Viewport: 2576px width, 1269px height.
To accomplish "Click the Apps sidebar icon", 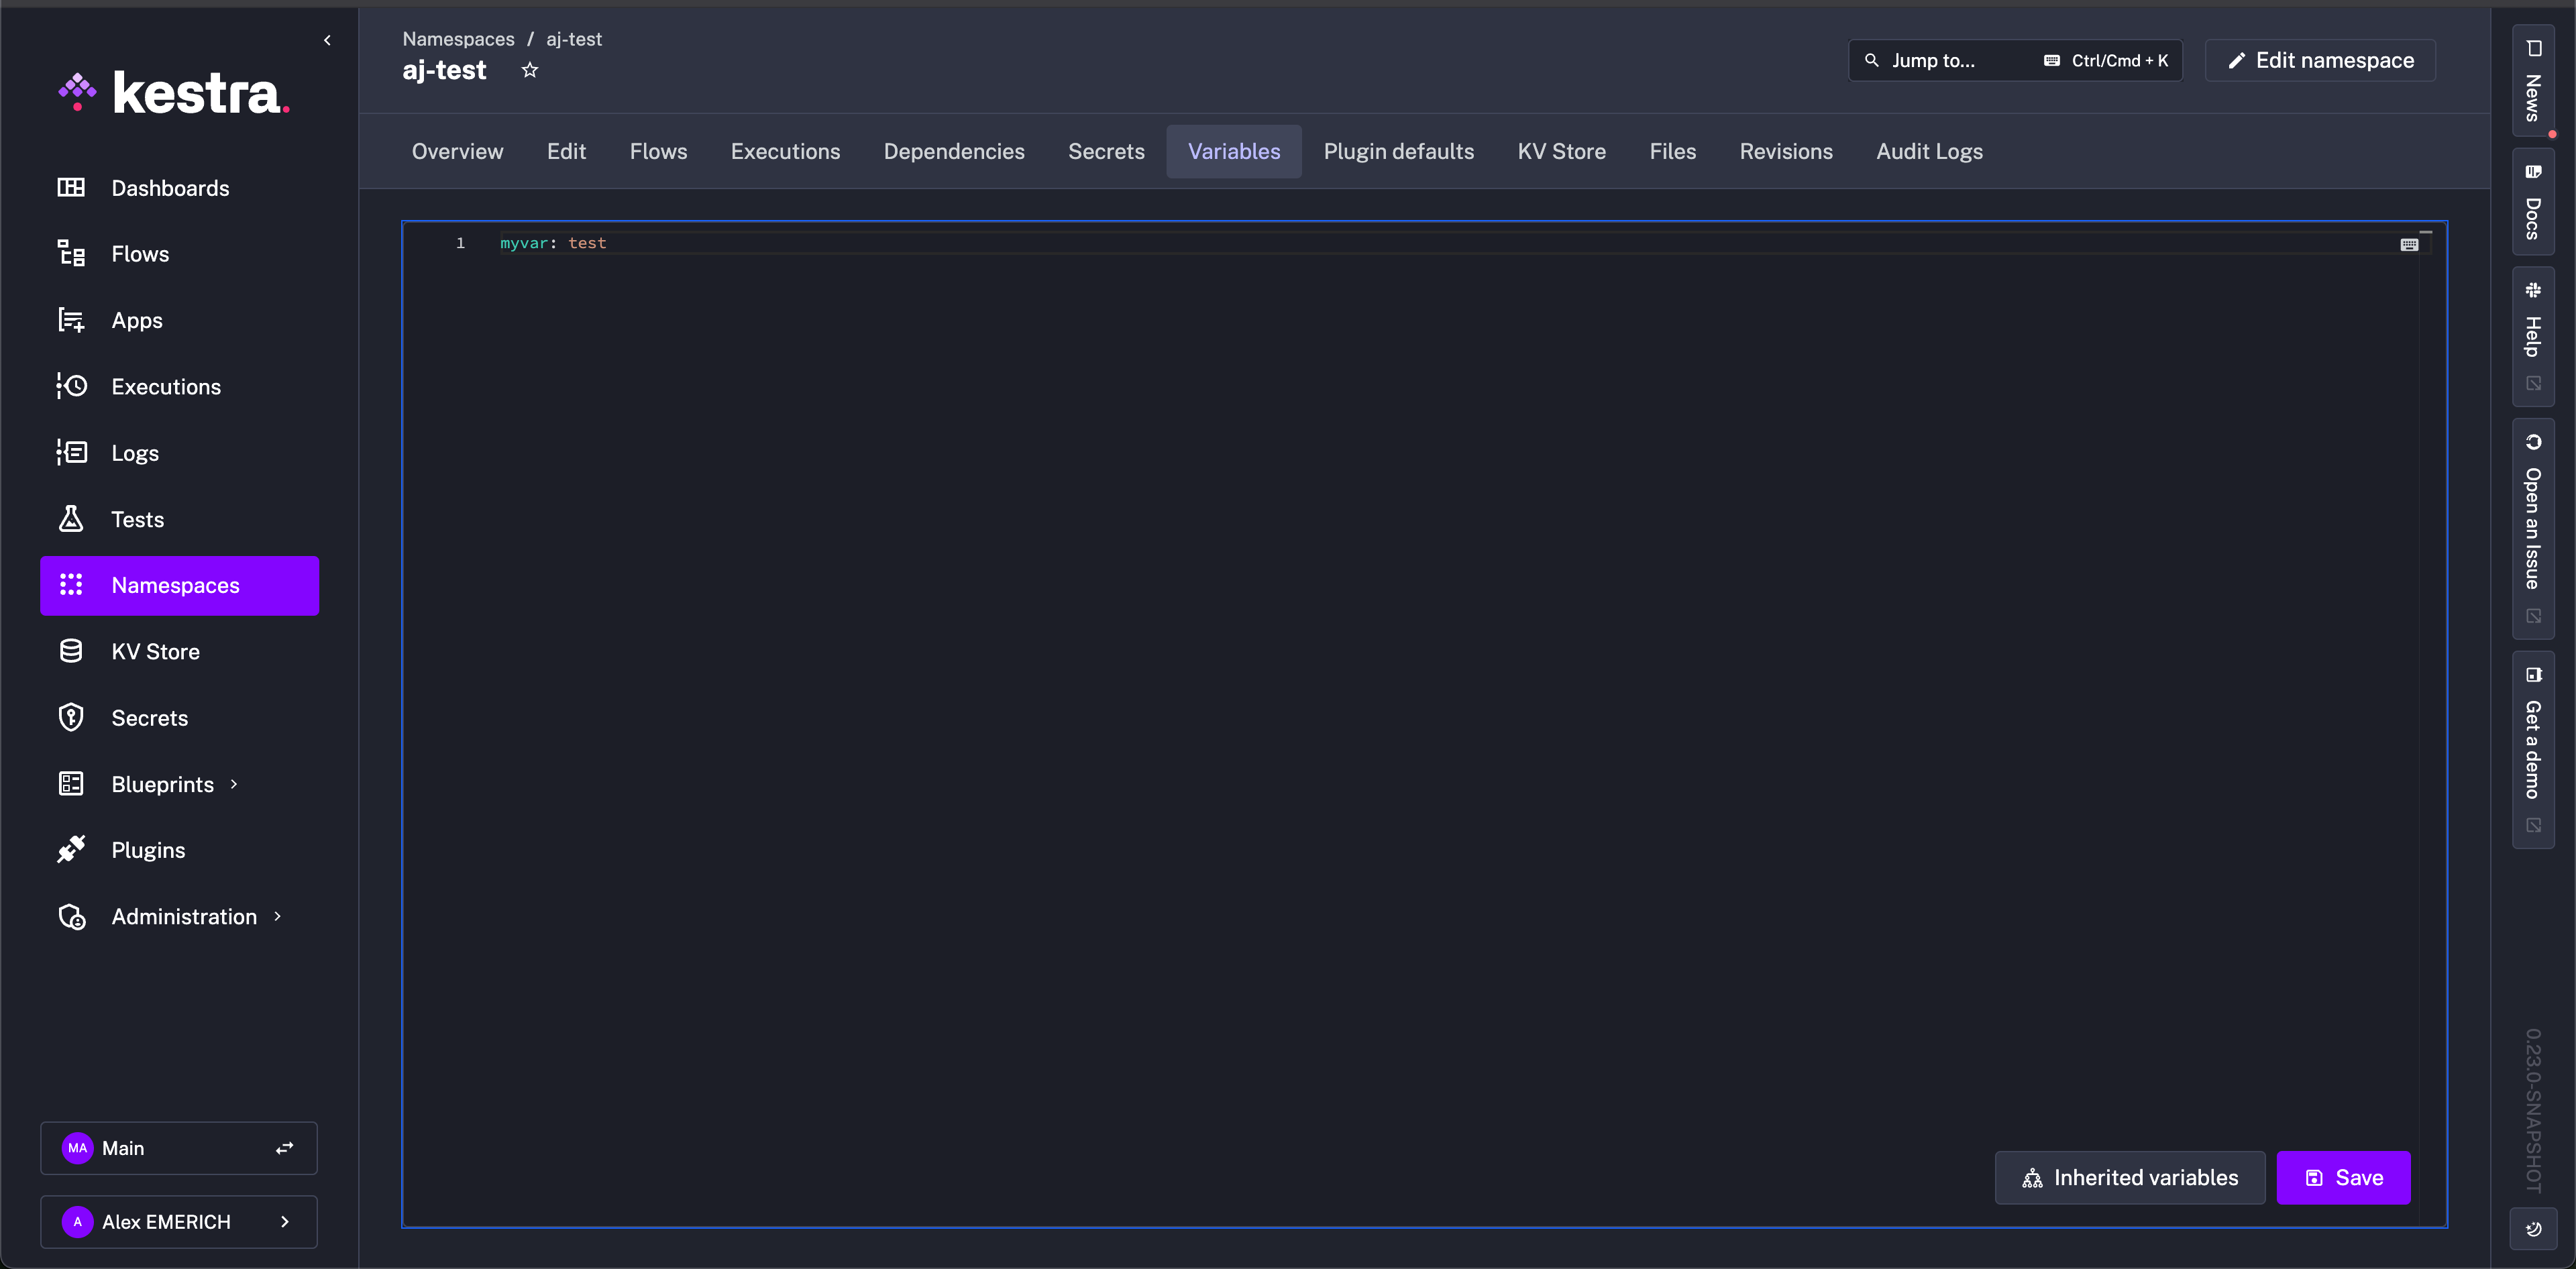I will coord(71,320).
